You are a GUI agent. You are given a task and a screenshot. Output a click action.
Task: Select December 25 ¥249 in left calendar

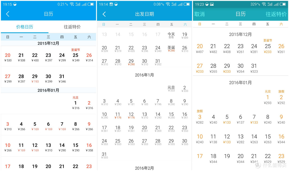pos(75,55)
